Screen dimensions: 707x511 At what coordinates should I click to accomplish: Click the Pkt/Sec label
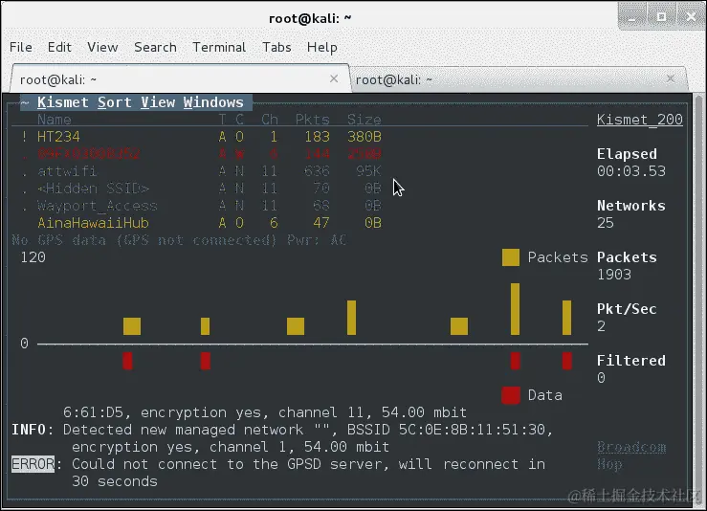click(x=627, y=309)
